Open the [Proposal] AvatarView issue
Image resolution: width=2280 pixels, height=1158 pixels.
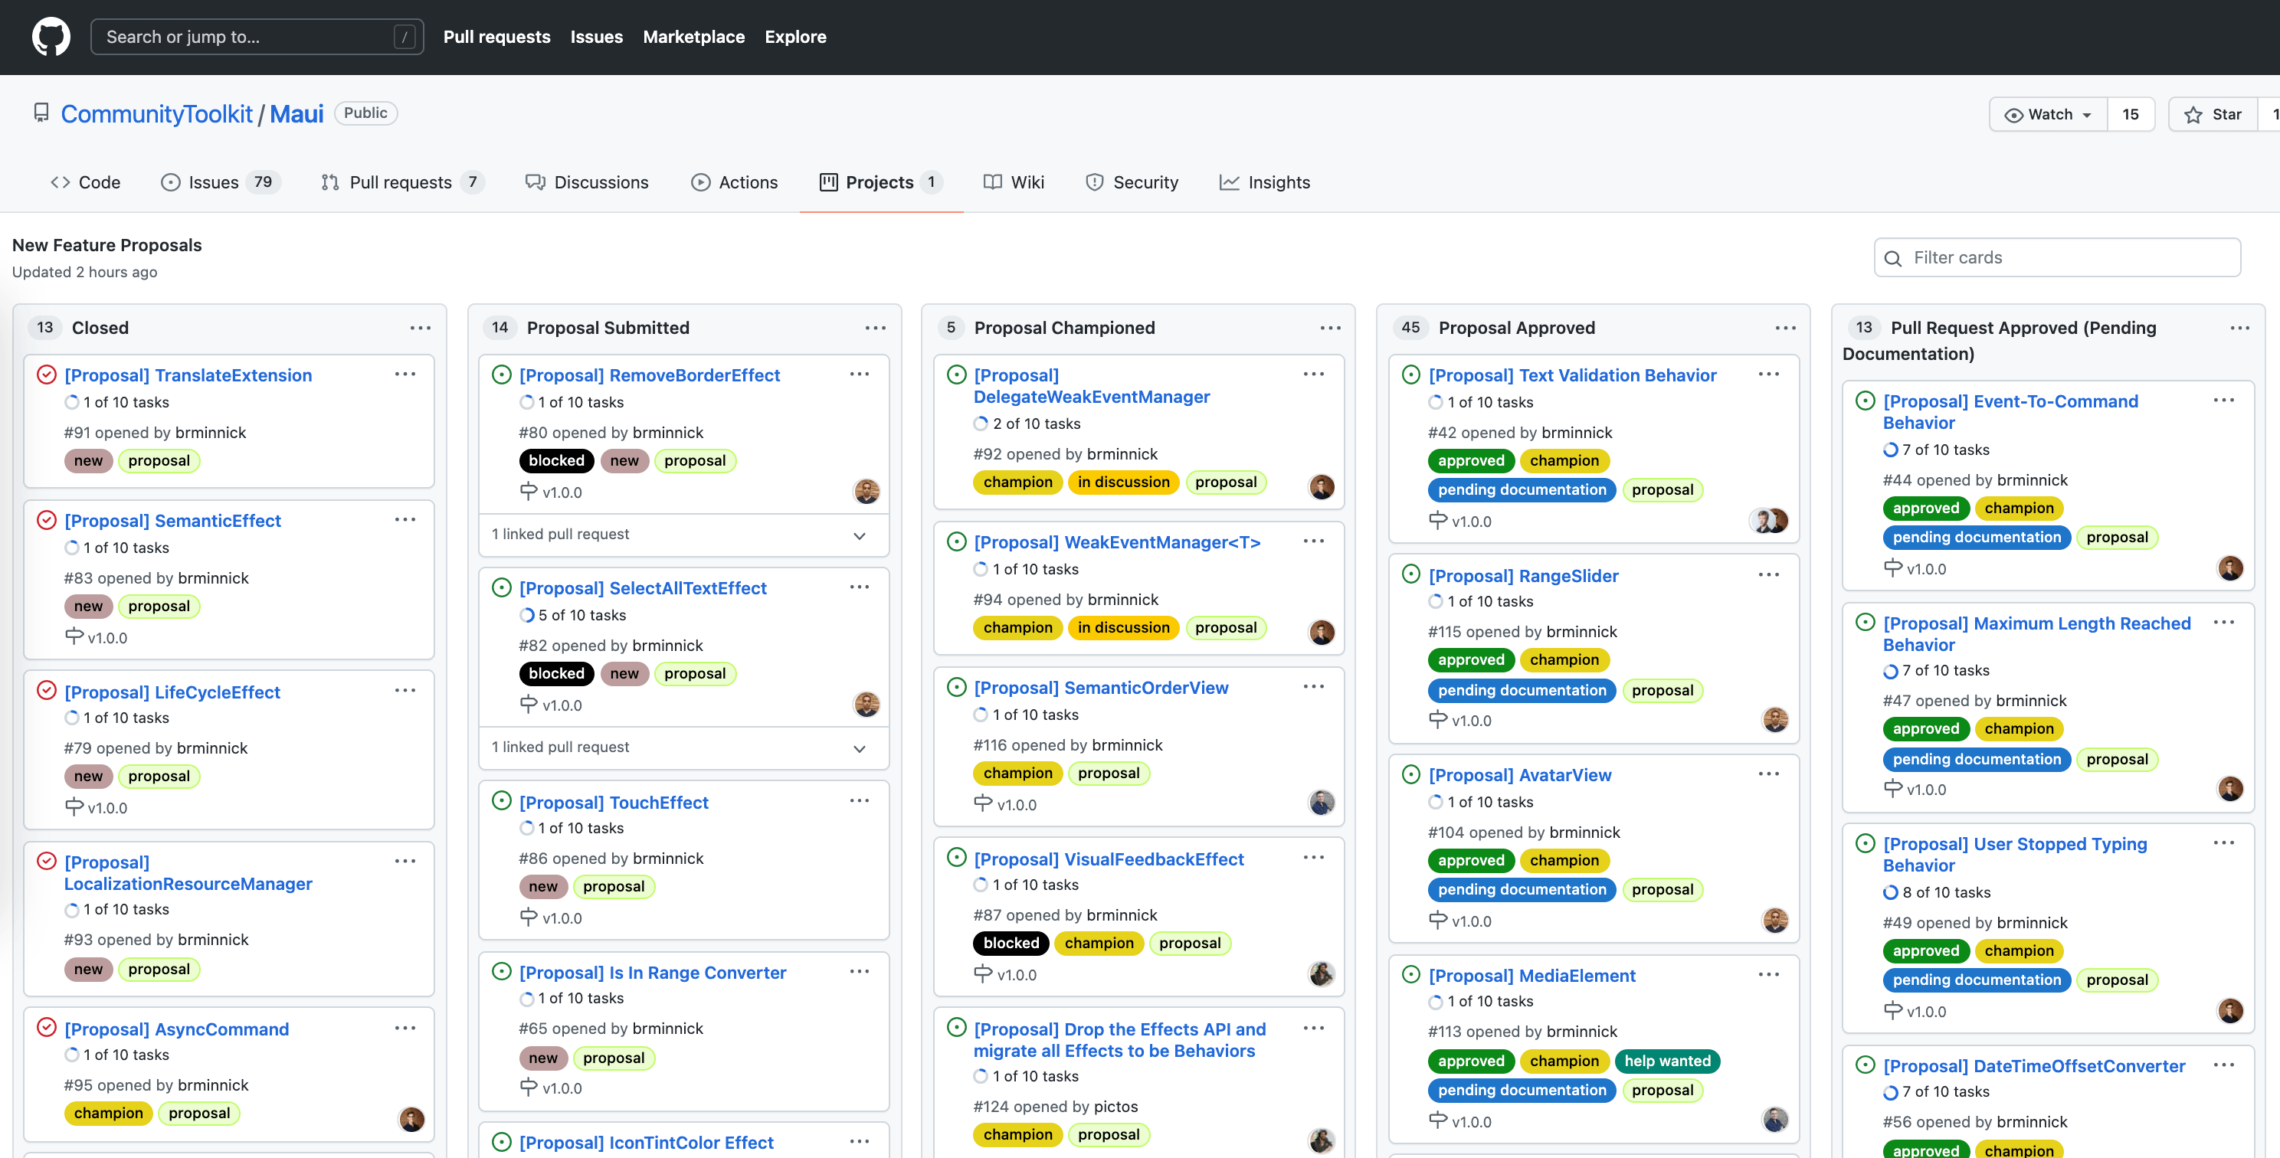point(1520,775)
